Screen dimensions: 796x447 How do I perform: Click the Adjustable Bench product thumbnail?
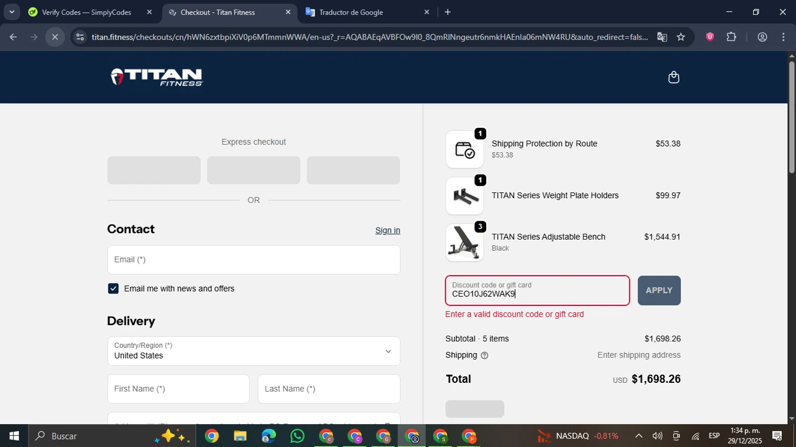pyautogui.click(x=464, y=242)
